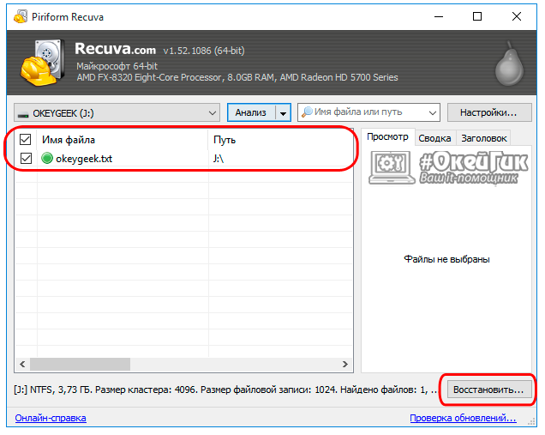Sort by the Имя файла column header
This screenshot has height=435, width=545.
[x=123, y=140]
